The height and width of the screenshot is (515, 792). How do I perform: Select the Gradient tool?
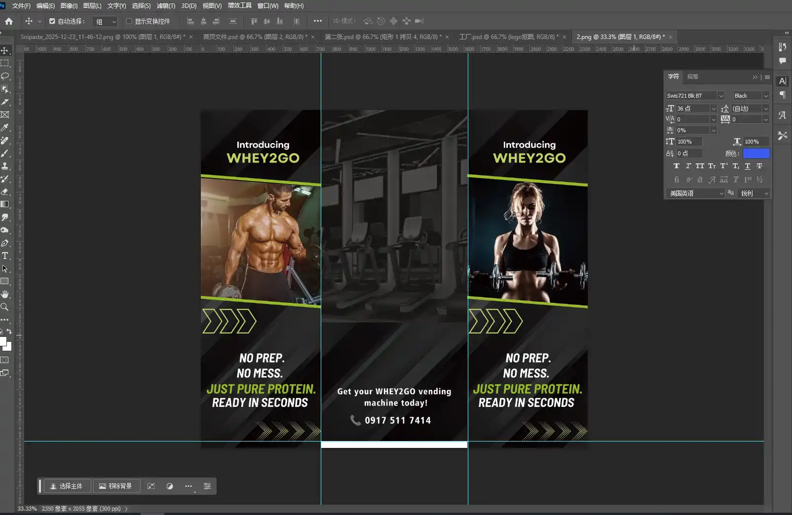[5, 205]
